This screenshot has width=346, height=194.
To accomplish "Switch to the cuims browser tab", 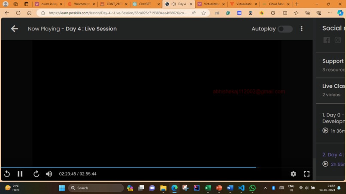I will tap(49, 4).
